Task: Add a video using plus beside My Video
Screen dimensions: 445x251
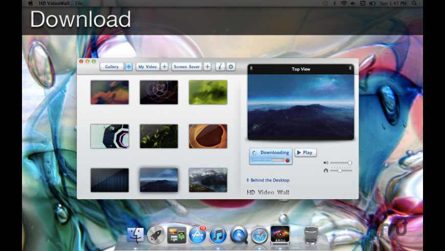Action: point(164,67)
